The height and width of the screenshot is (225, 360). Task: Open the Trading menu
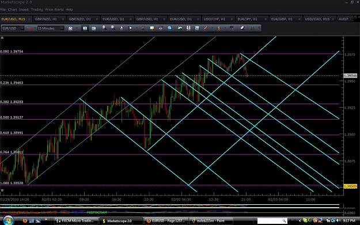[x=37, y=10]
